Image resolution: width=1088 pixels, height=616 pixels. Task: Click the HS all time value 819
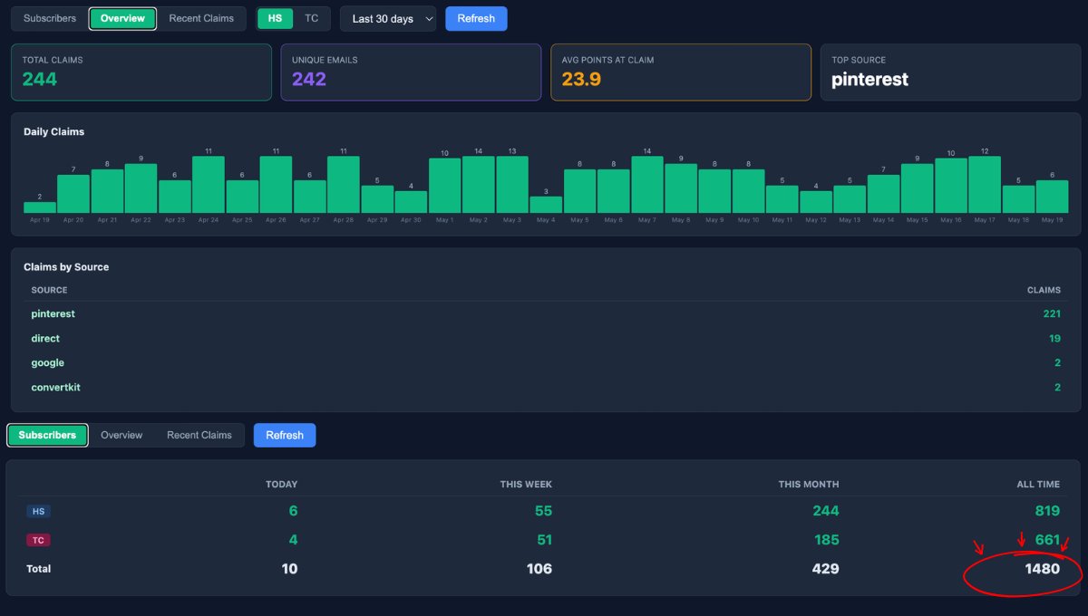(x=1047, y=511)
